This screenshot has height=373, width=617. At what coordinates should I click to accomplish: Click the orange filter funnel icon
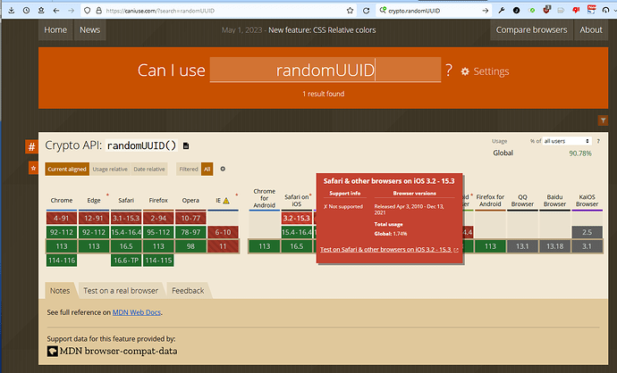603,120
